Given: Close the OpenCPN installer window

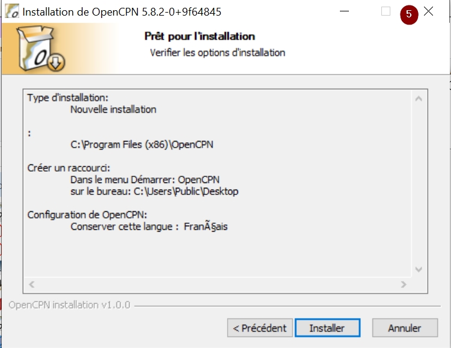Looking at the screenshot, I should click(429, 11).
